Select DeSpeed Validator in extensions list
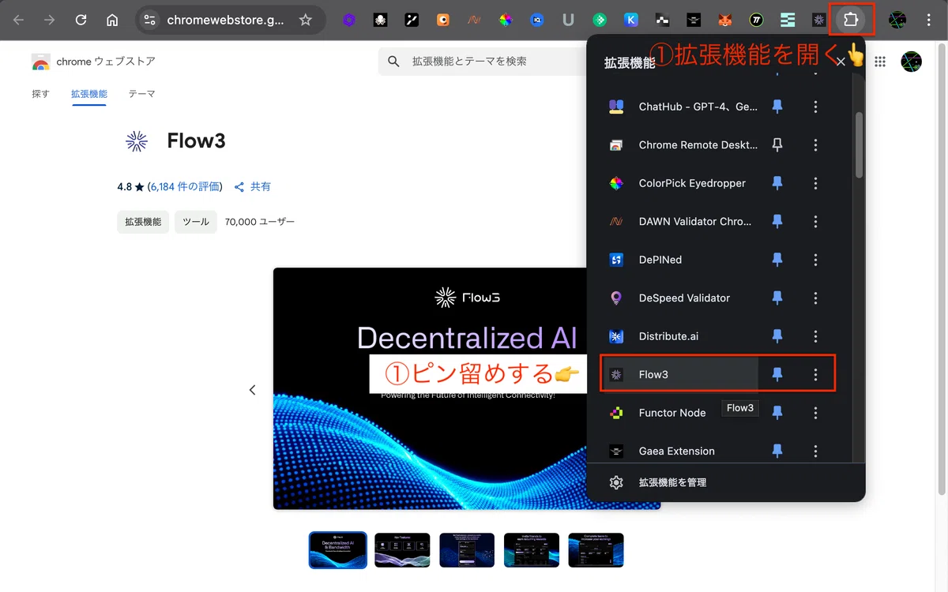 tap(680, 298)
